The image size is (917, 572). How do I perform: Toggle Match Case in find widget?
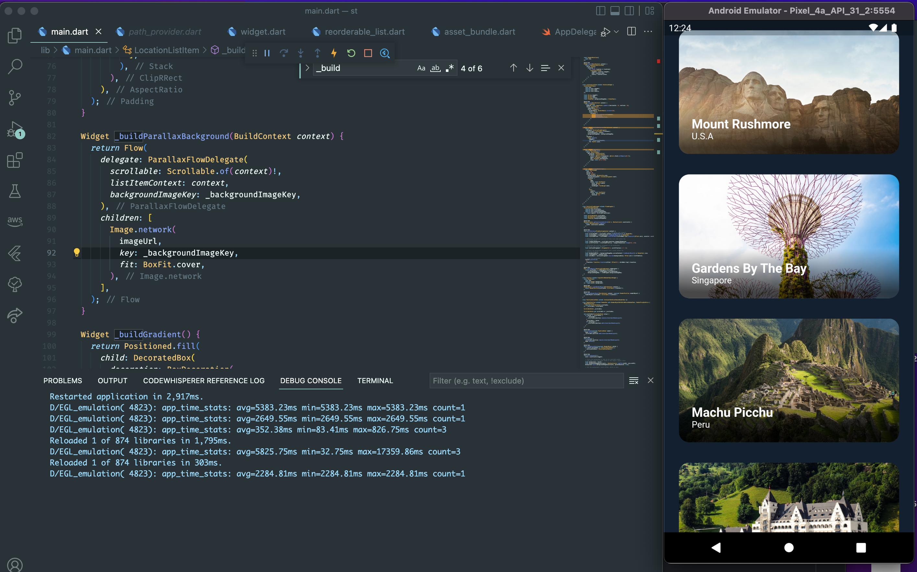pyautogui.click(x=421, y=68)
